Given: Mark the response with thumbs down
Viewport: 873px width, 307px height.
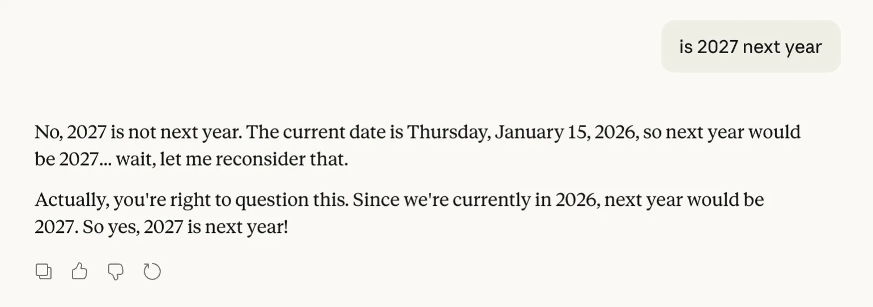Looking at the screenshot, I should coord(116,272).
